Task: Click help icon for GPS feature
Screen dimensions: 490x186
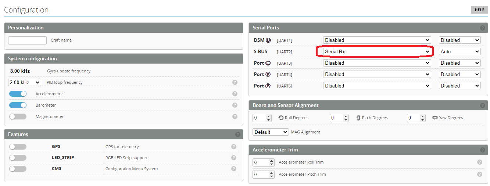Action: tap(233, 147)
